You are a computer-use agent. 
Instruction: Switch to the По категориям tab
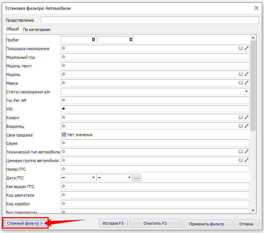[x=37, y=30]
